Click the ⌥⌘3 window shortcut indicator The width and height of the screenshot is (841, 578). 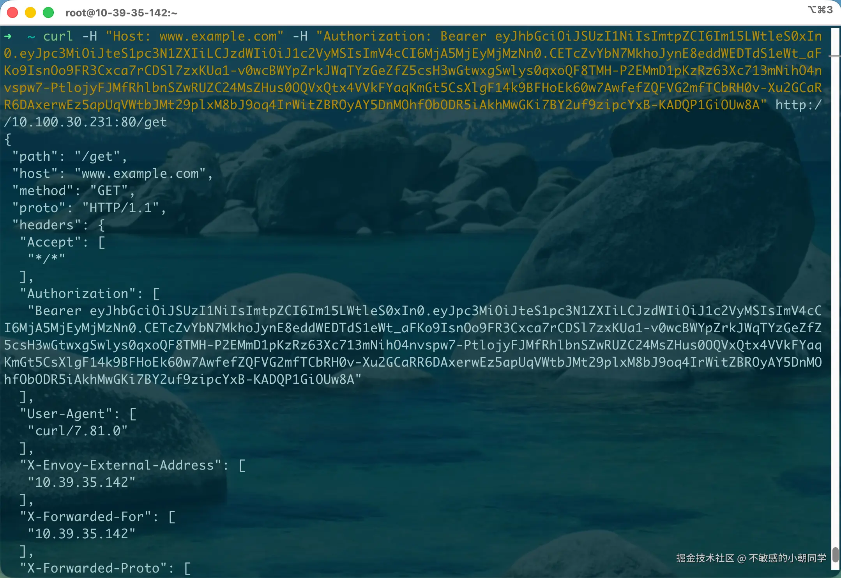(820, 10)
